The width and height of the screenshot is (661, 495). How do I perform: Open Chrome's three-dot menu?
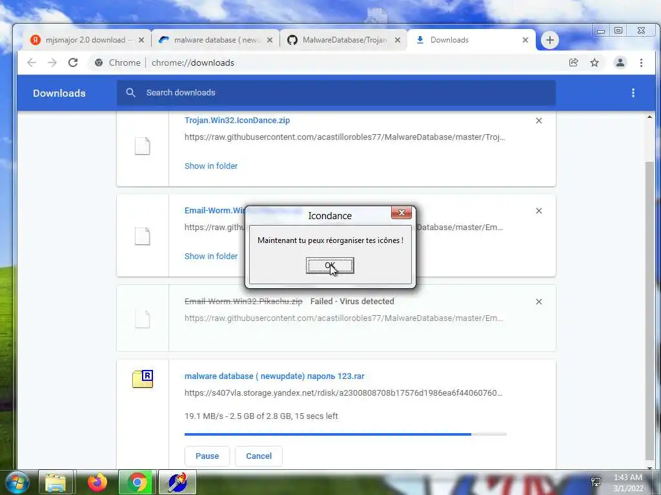641,63
